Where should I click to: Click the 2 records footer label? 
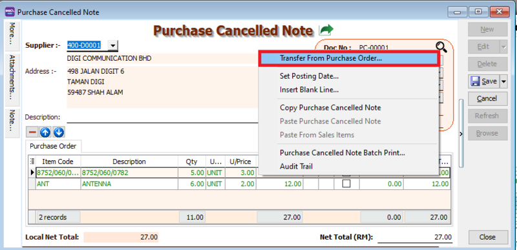[58, 218]
